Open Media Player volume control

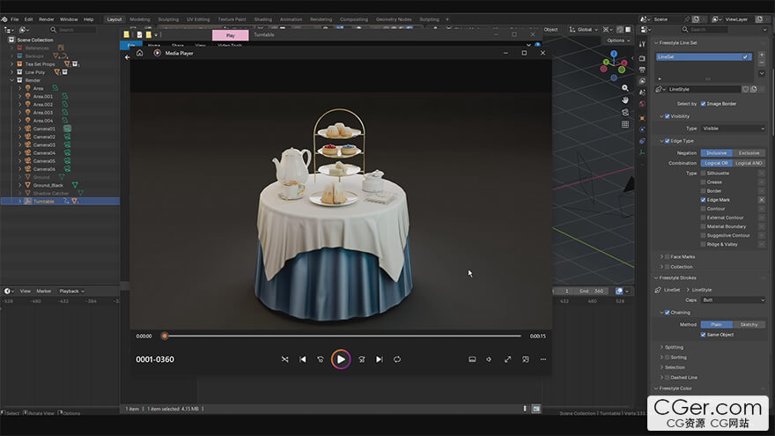coord(489,359)
